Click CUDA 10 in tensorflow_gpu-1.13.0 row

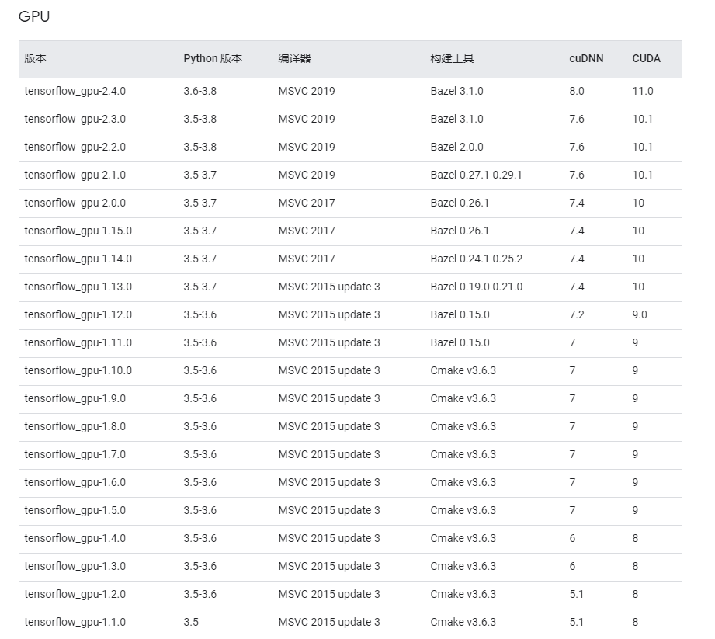638,287
